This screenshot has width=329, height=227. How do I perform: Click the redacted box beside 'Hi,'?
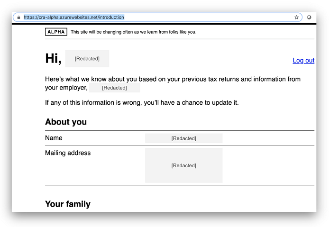tap(87, 58)
